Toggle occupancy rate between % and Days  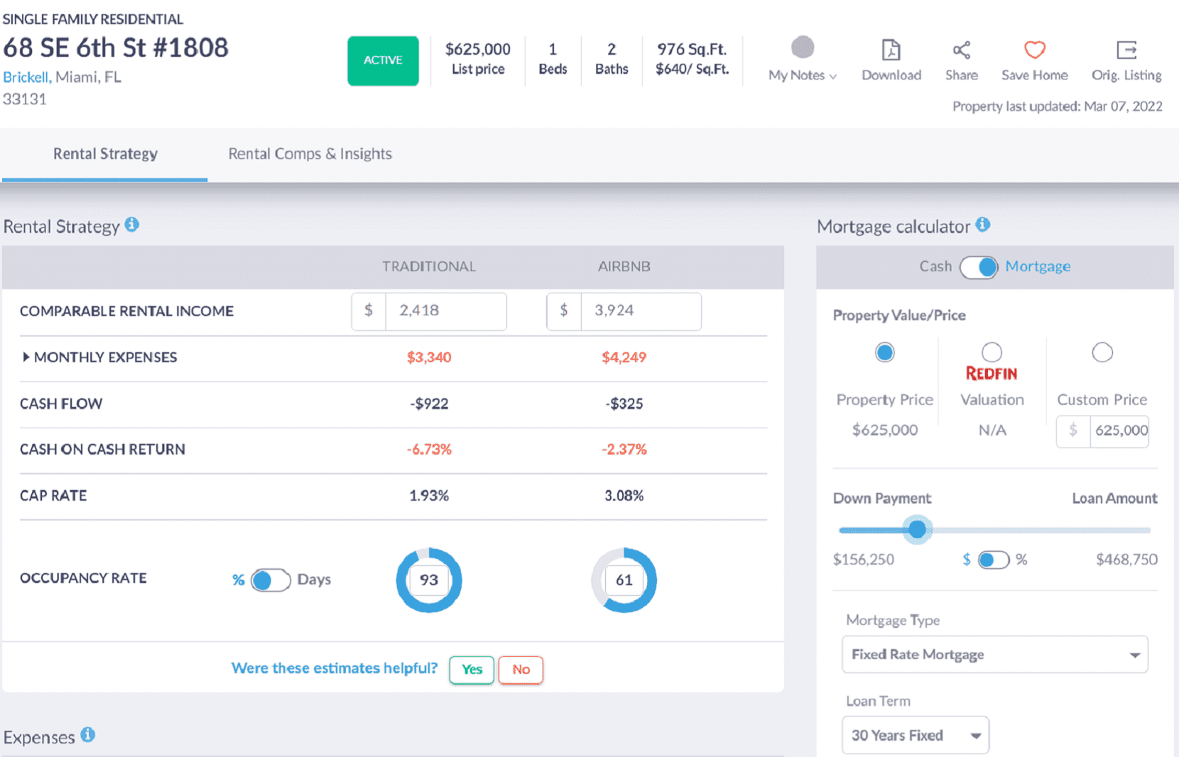(x=270, y=580)
